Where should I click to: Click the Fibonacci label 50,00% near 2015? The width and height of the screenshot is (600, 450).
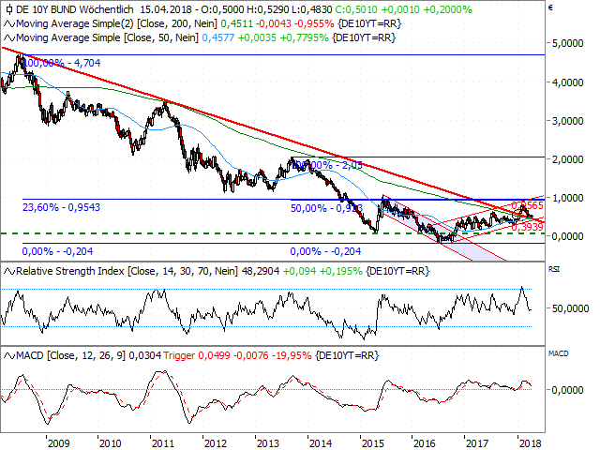click(326, 208)
